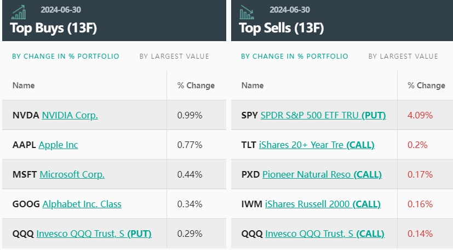Select Top Buys By Change in % Portfolio tab
453x250 pixels.
pos(66,56)
